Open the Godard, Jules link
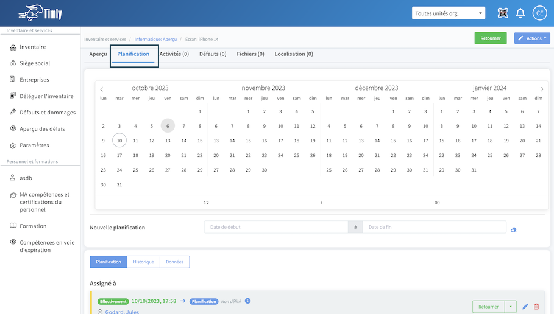This screenshot has height=314, width=554. point(122,312)
